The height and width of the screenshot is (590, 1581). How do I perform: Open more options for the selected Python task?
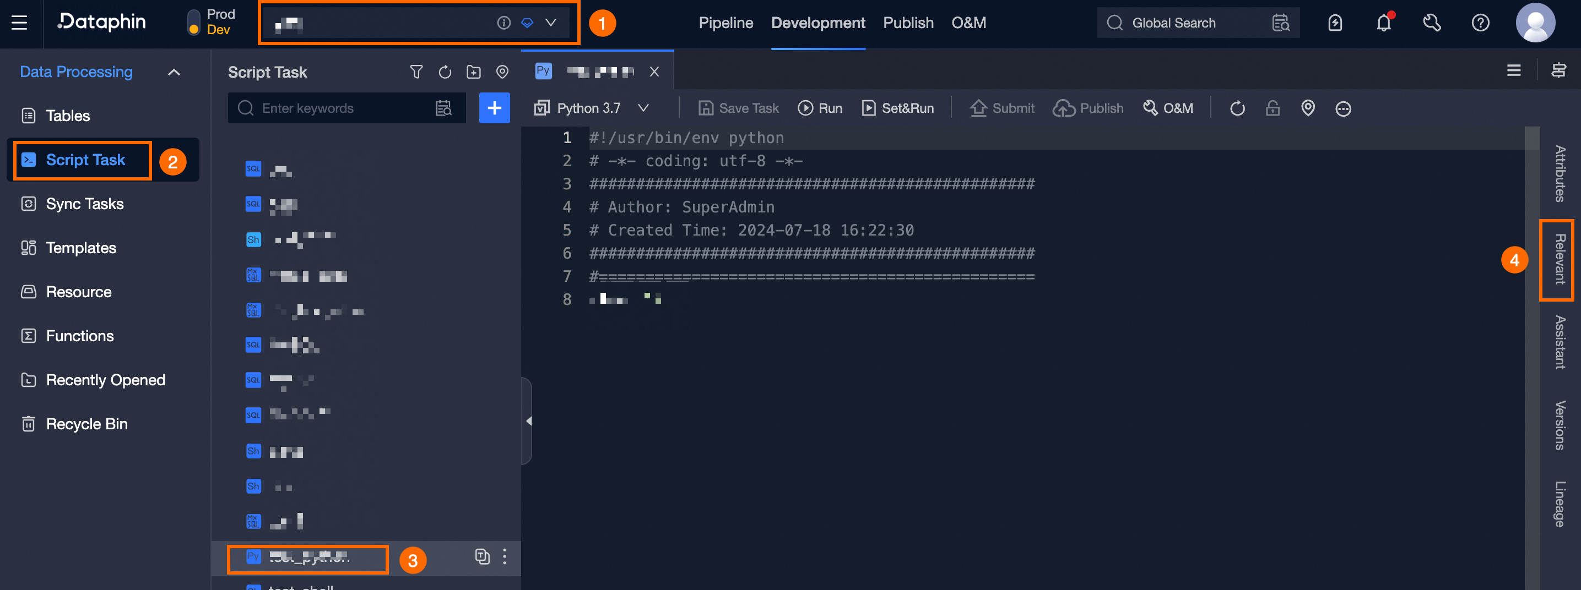click(x=505, y=556)
